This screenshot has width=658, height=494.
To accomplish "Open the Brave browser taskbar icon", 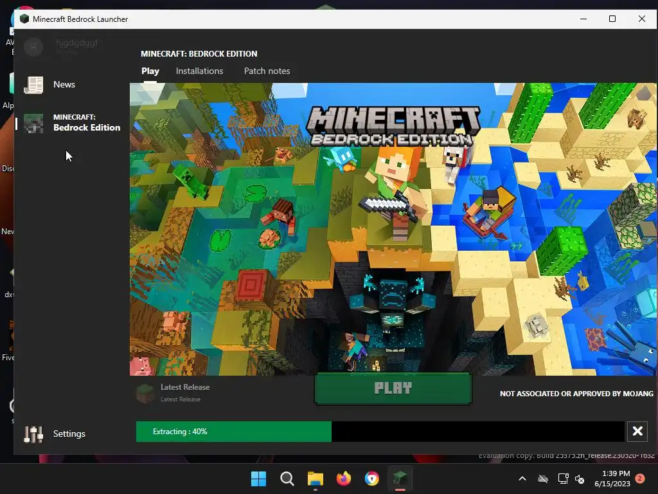I will [x=372, y=479].
